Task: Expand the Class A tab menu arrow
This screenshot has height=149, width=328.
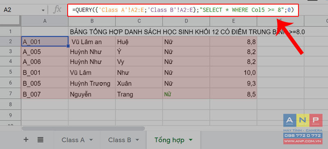Action: [x=91, y=140]
